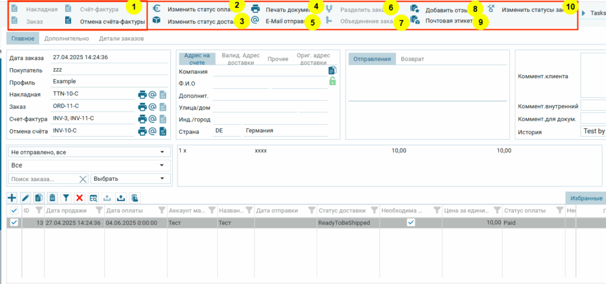
Task: Click the print icon next to Накладная
Action: 142,94
